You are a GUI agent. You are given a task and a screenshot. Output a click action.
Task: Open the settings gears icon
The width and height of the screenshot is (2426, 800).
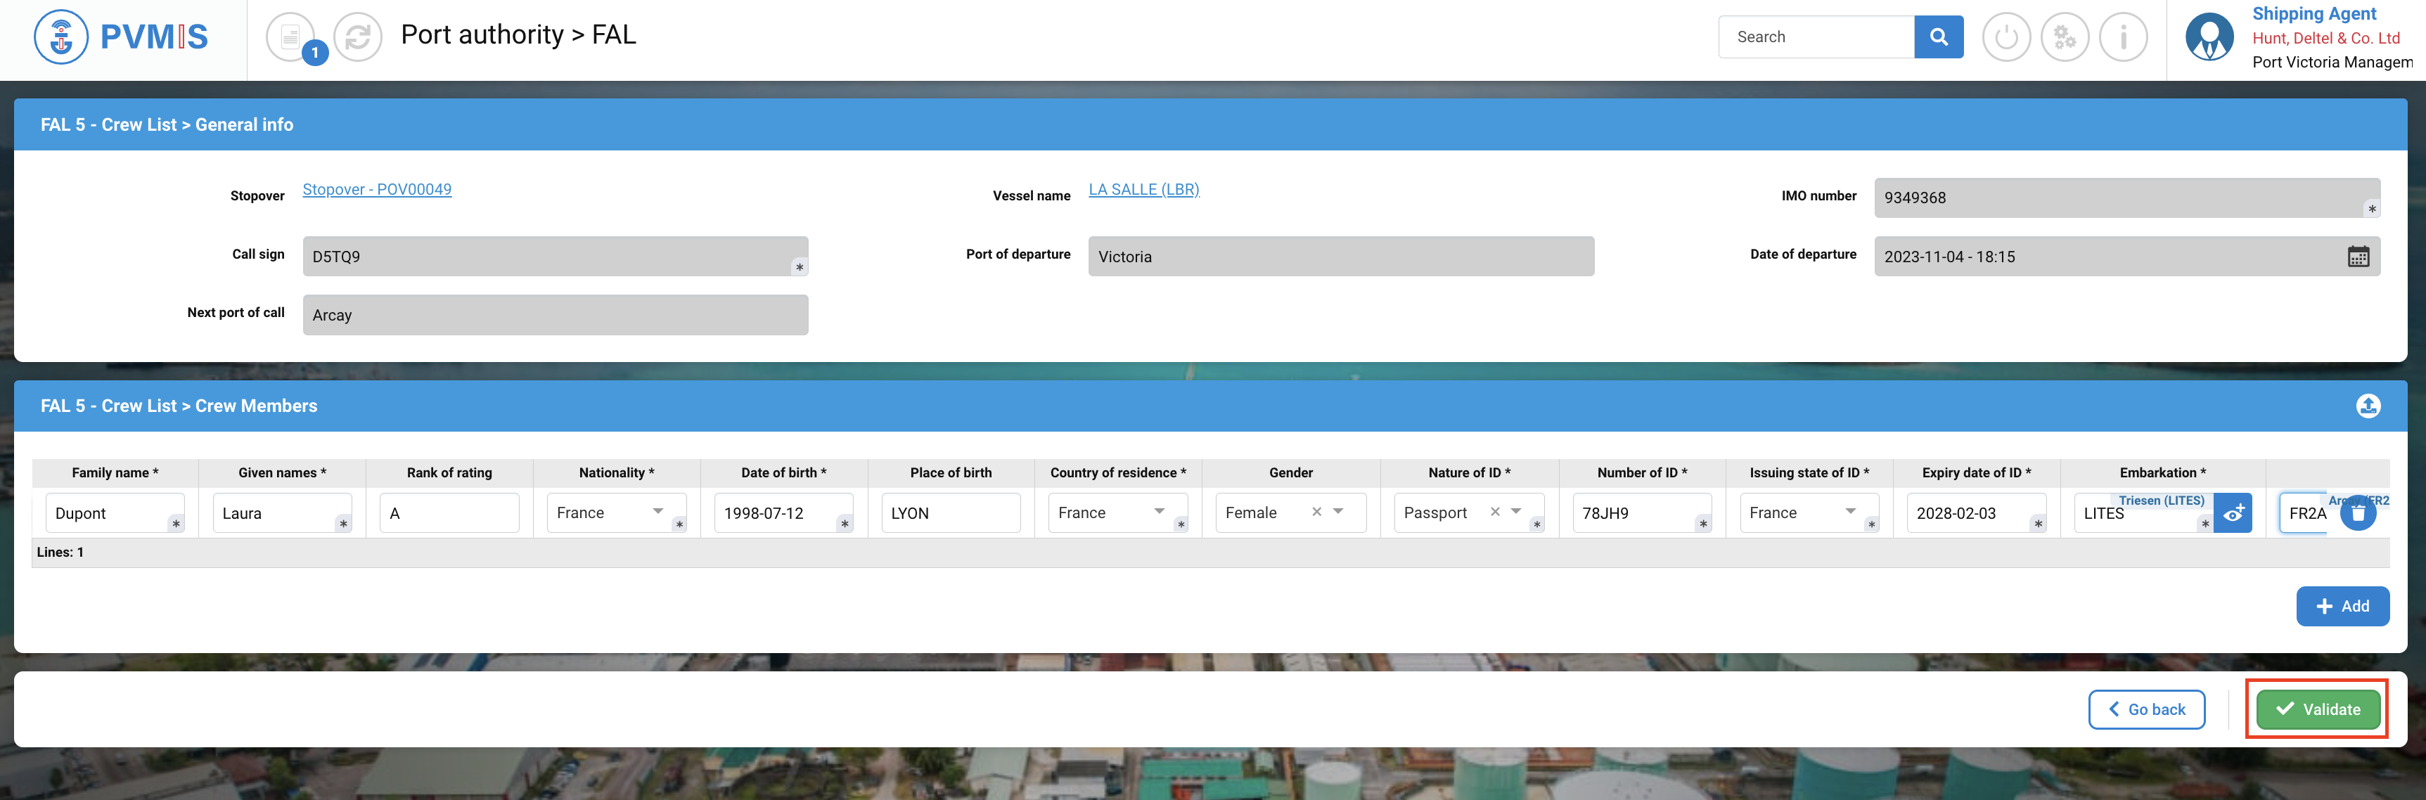2065,38
